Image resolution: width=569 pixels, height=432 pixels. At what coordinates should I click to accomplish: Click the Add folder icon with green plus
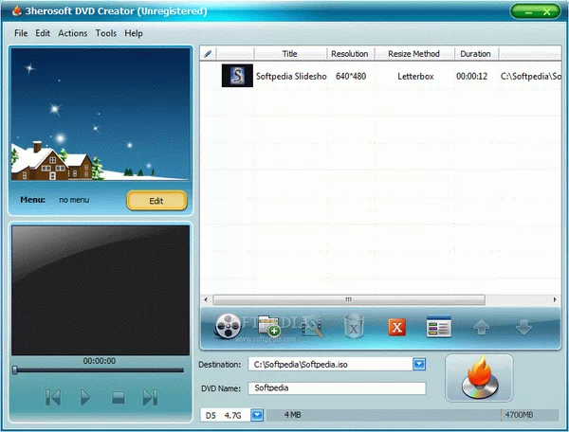click(x=269, y=327)
